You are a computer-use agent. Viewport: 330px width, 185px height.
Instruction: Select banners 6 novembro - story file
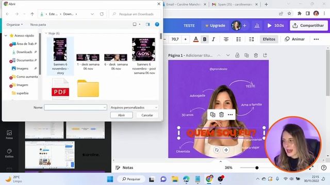(60, 56)
